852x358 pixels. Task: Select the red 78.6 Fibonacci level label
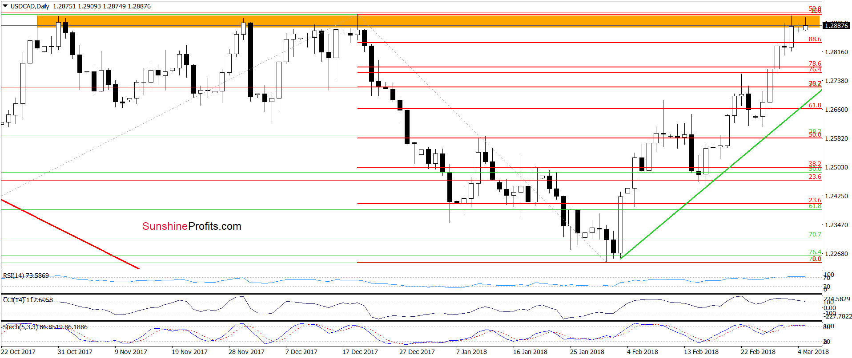pyautogui.click(x=815, y=63)
